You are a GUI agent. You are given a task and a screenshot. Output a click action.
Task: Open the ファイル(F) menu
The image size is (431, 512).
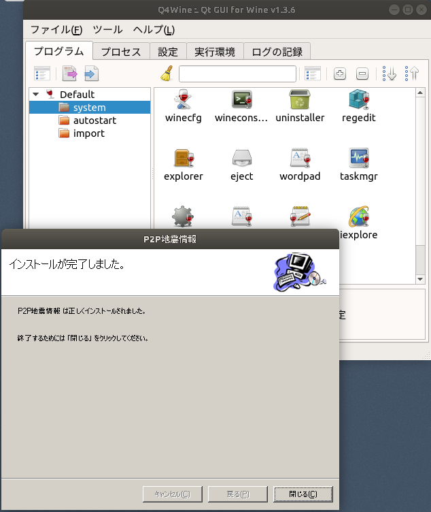click(x=56, y=30)
